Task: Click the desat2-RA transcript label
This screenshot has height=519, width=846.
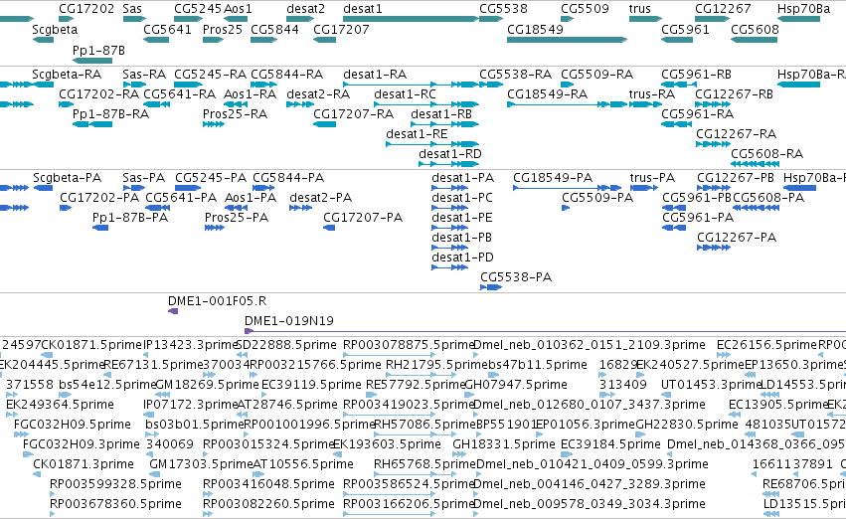Action: pyautogui.click(x=318, y=93)
